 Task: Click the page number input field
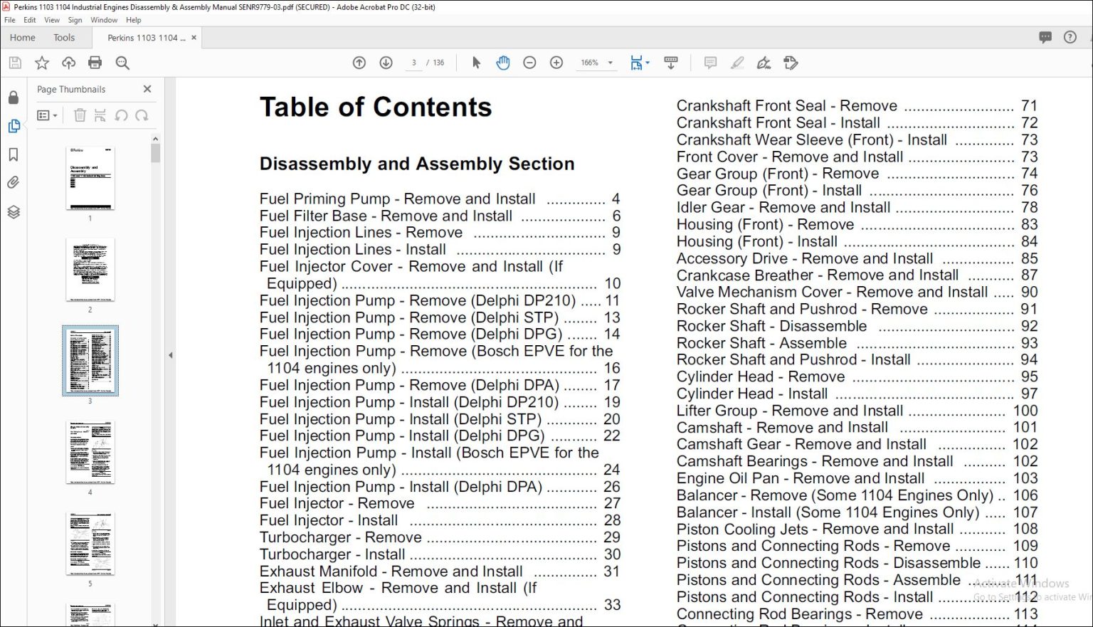click(x=413, y=63)
